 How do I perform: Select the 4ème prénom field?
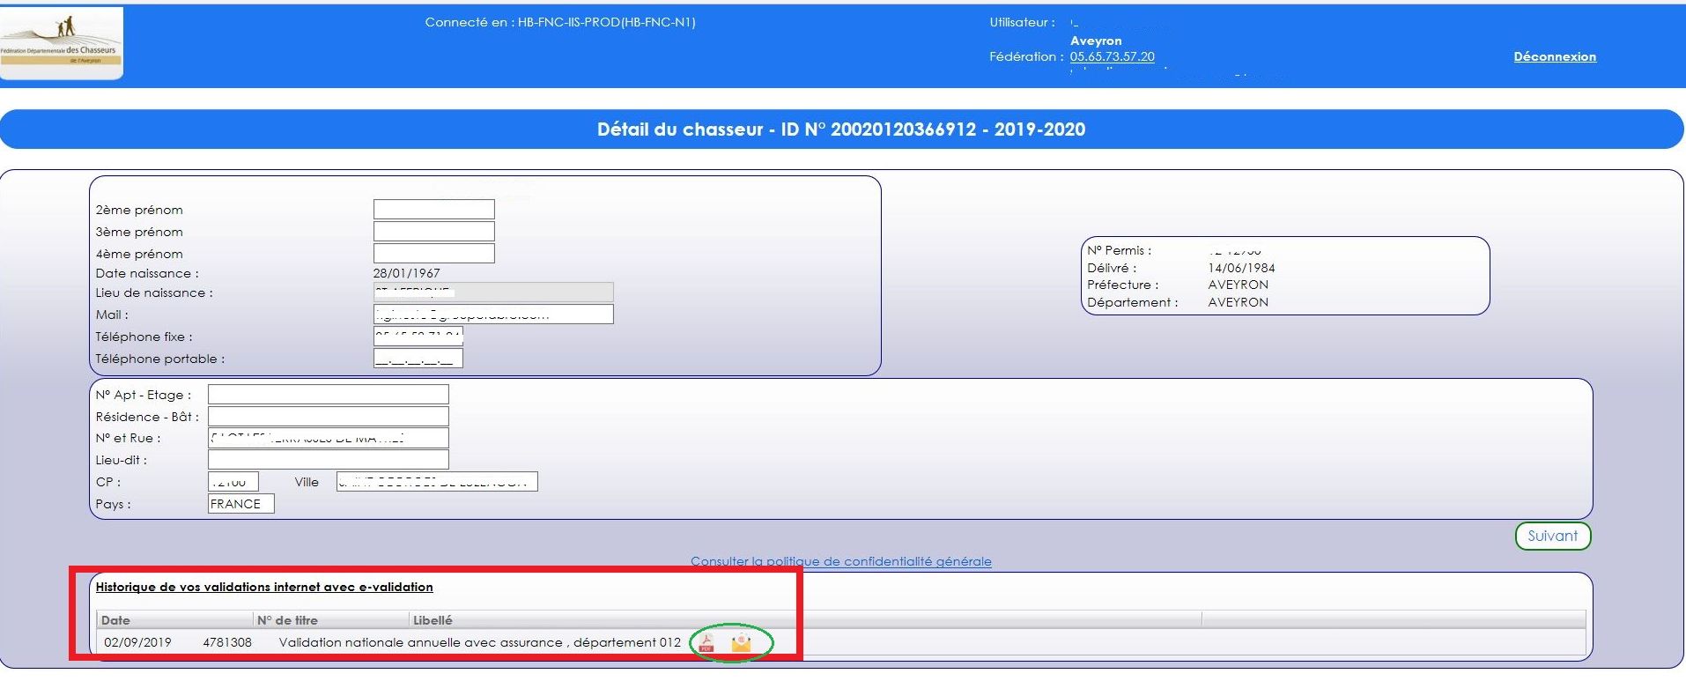(x=433, y=254)
